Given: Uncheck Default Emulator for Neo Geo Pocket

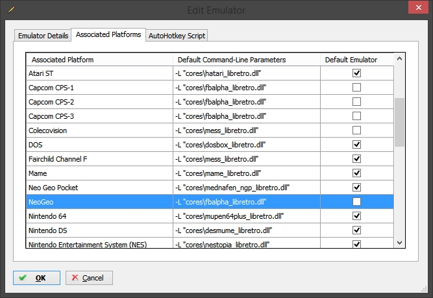Looking at the screenshot, I should (356, 187).
